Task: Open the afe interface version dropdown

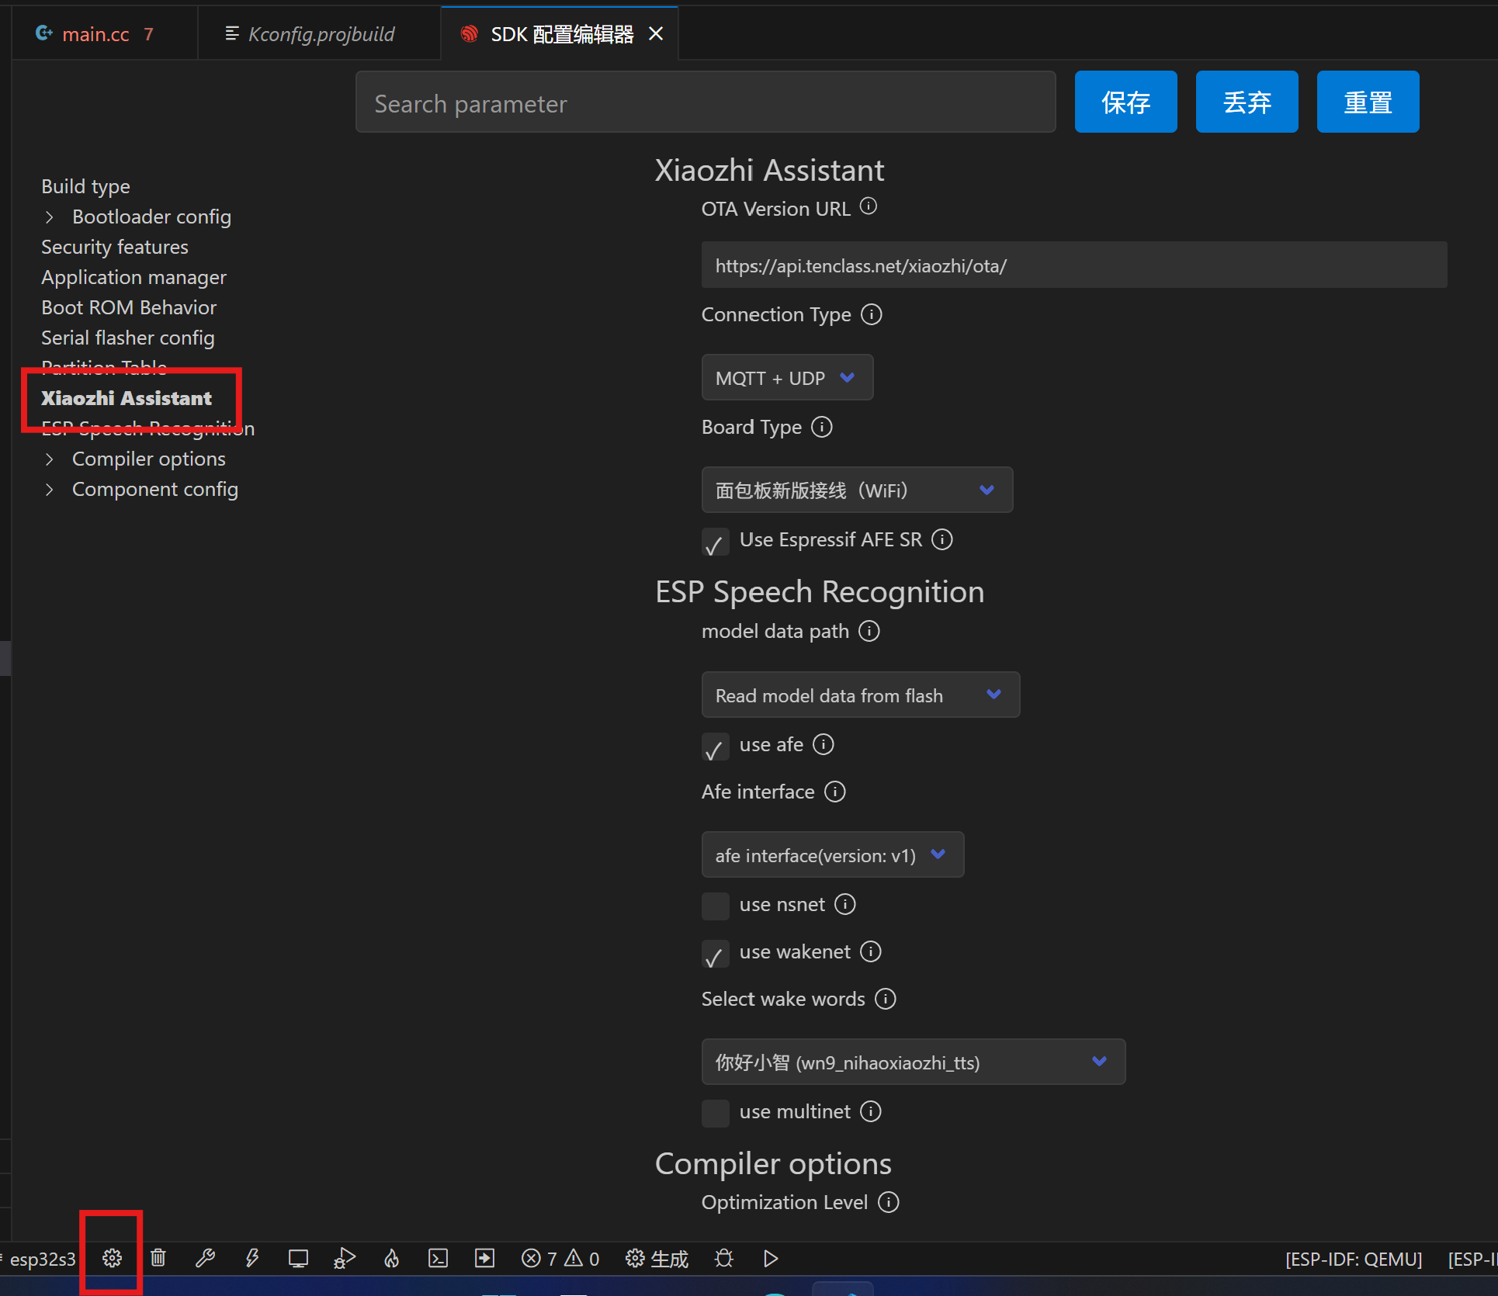Action: [x=832, y=854]
